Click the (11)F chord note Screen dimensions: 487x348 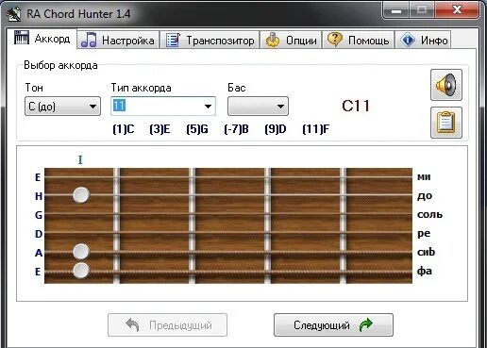pos(315,129)
